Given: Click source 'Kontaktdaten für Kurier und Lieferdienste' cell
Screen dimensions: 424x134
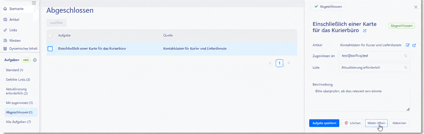Looking at the screenshot, I should 195,49.
